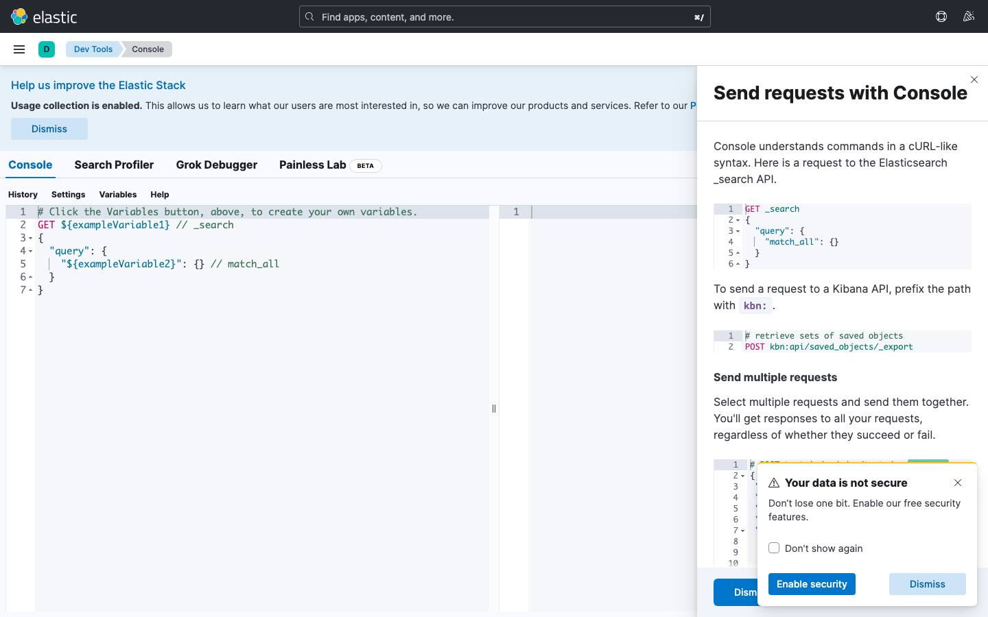988x617 pixels.
Task: Click the comment line about Variables button
Action: coord(227,212)
